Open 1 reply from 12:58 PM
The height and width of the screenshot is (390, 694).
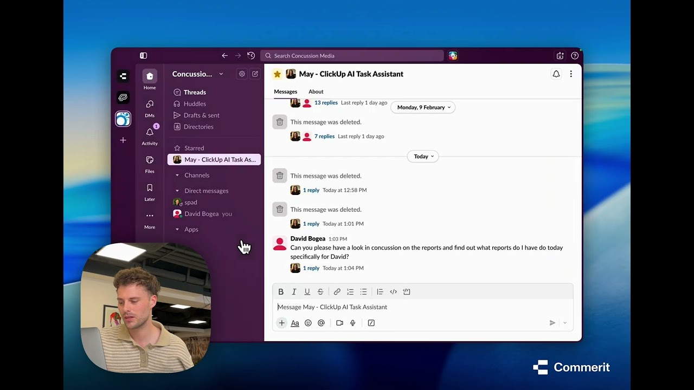311,190
